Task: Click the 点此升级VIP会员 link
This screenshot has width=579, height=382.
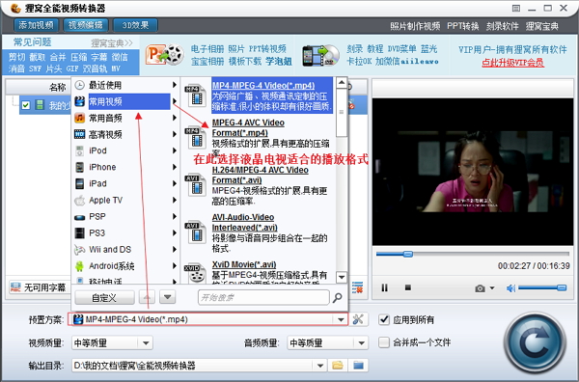Action: click(x=512, y=63)
